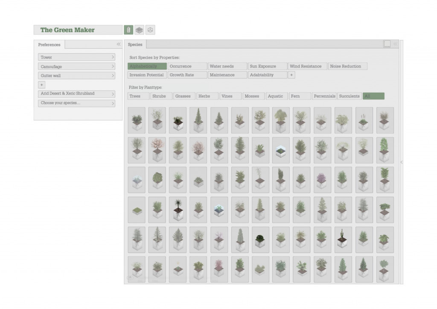This screenshot has width=437, height=309.
Task: Click the clustered grid view icon
Action: click(139, 30)
